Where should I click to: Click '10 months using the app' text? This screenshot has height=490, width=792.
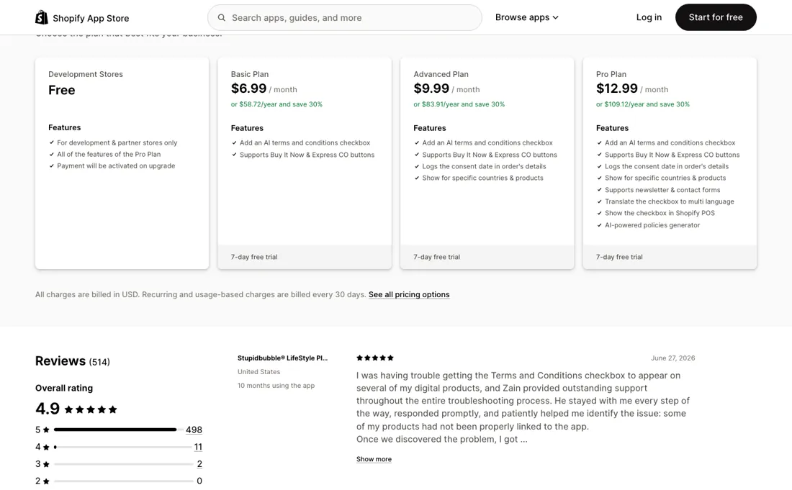click(x=276, y=386)
